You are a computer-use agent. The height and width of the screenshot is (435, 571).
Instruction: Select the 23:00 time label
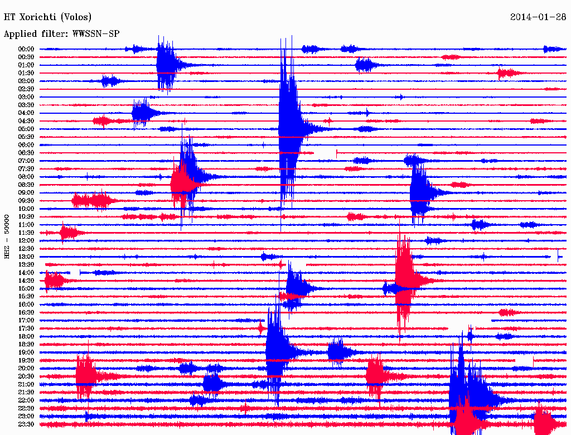click(26, 417)
